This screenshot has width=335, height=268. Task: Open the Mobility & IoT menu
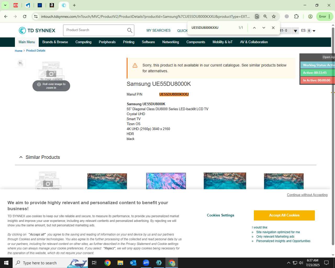pyautogui.click(x=222, y=42)
